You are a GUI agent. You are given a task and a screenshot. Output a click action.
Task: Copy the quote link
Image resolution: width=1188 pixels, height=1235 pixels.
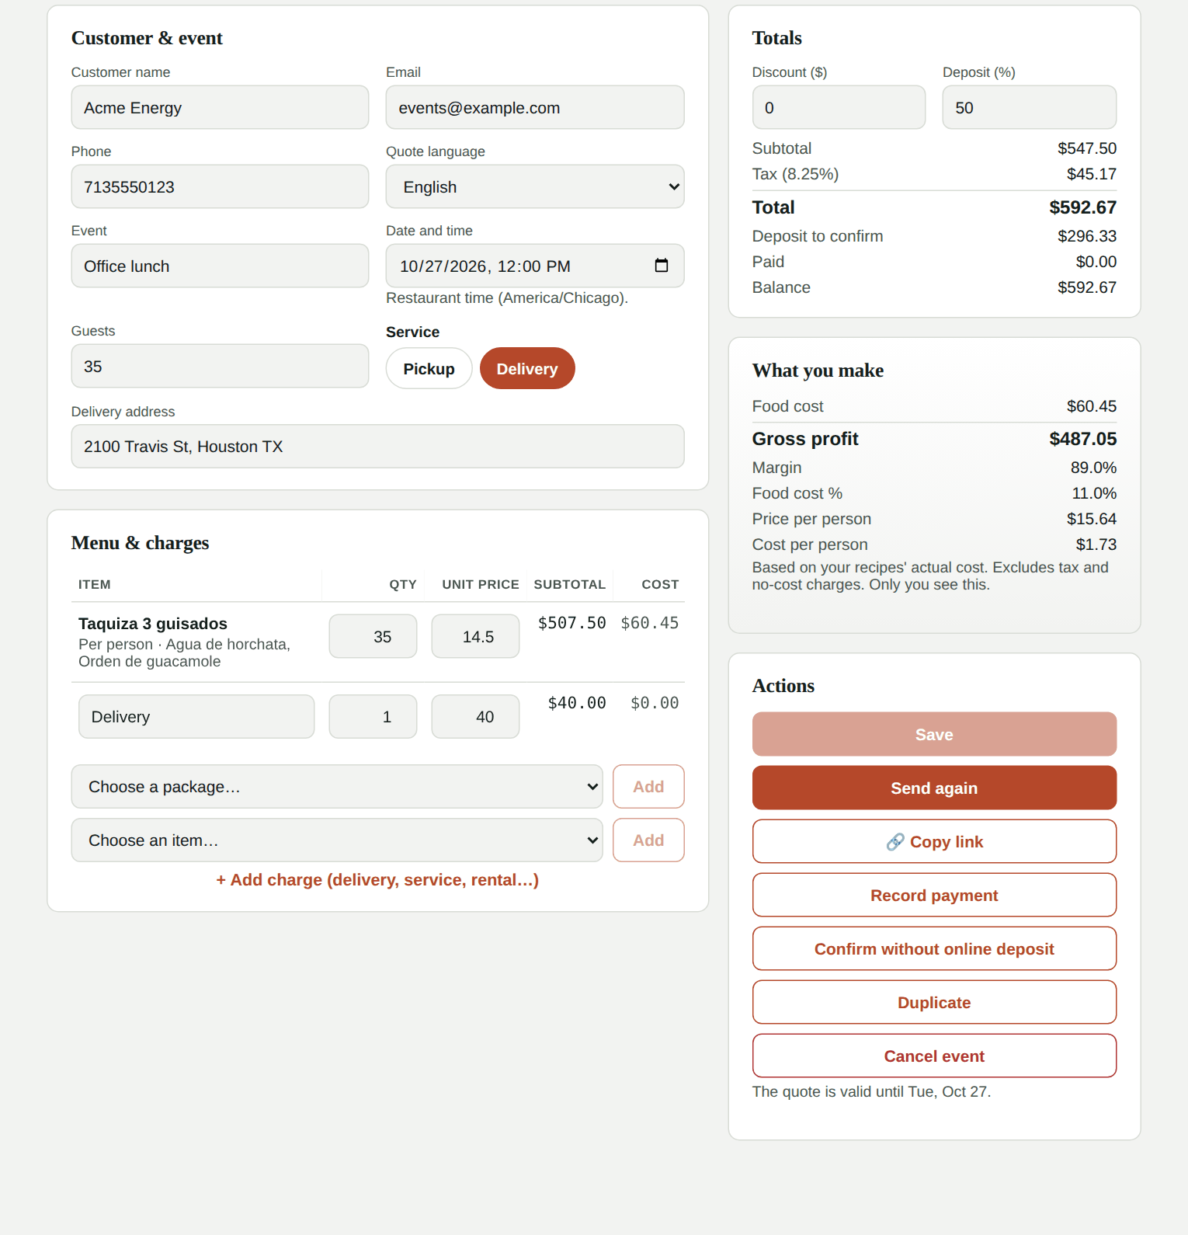(934, 841)
